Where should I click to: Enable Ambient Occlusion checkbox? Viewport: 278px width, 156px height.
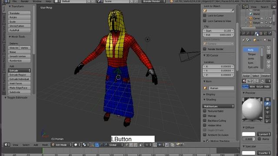coord(205,135)
